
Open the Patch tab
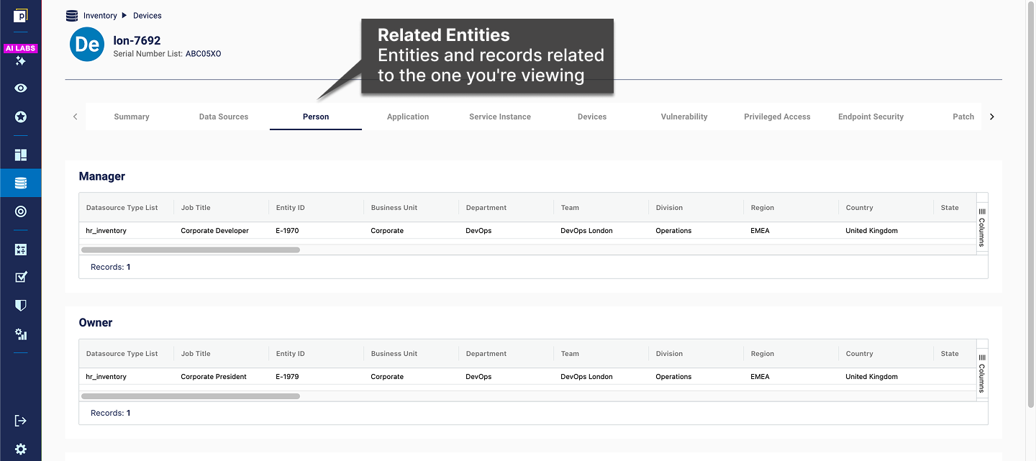click(963, 117)
